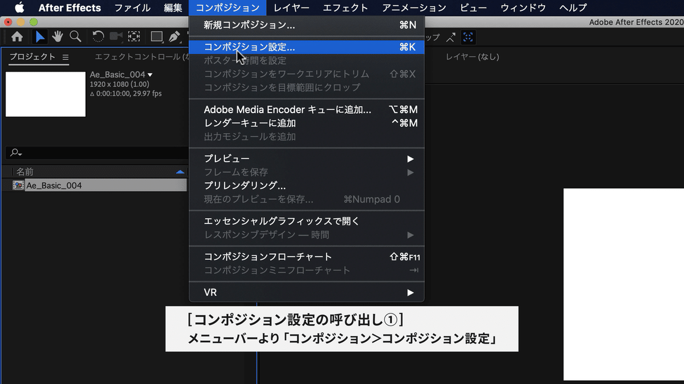Choose コンポジションフローチャート menu entry
Viewport: 684px width, 384px height.
[307, 257]
